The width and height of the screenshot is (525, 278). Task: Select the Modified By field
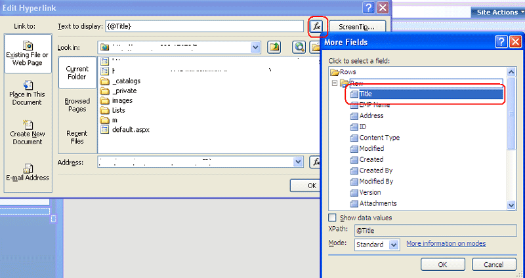371,182
